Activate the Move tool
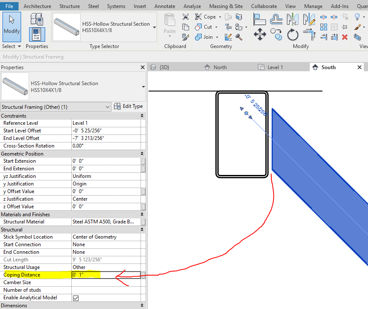Viewport: 368px width, 309px height. point(260,34)
